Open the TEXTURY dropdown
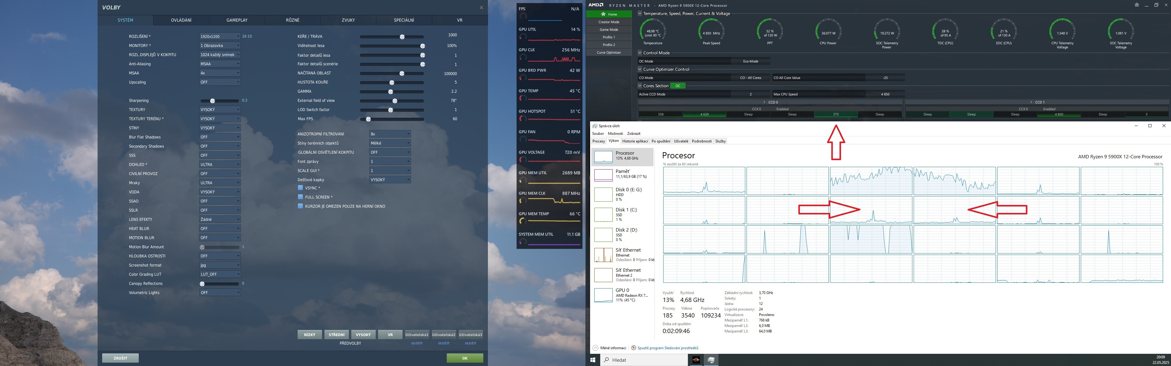This screenshot has height=366, width=1171. coord(220,109)
